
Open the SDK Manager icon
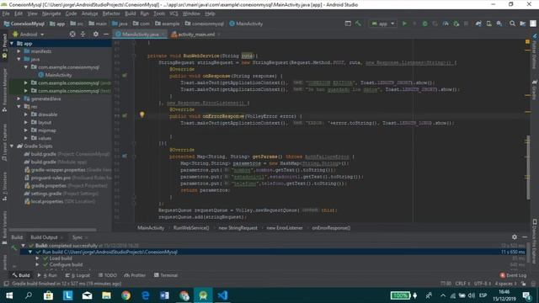click(x=499, y=24)
